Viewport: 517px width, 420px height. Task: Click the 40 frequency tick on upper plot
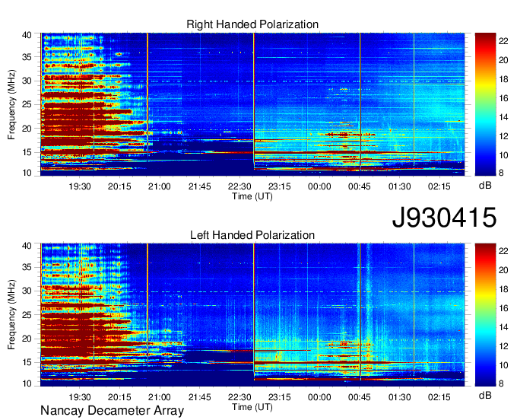27,35
